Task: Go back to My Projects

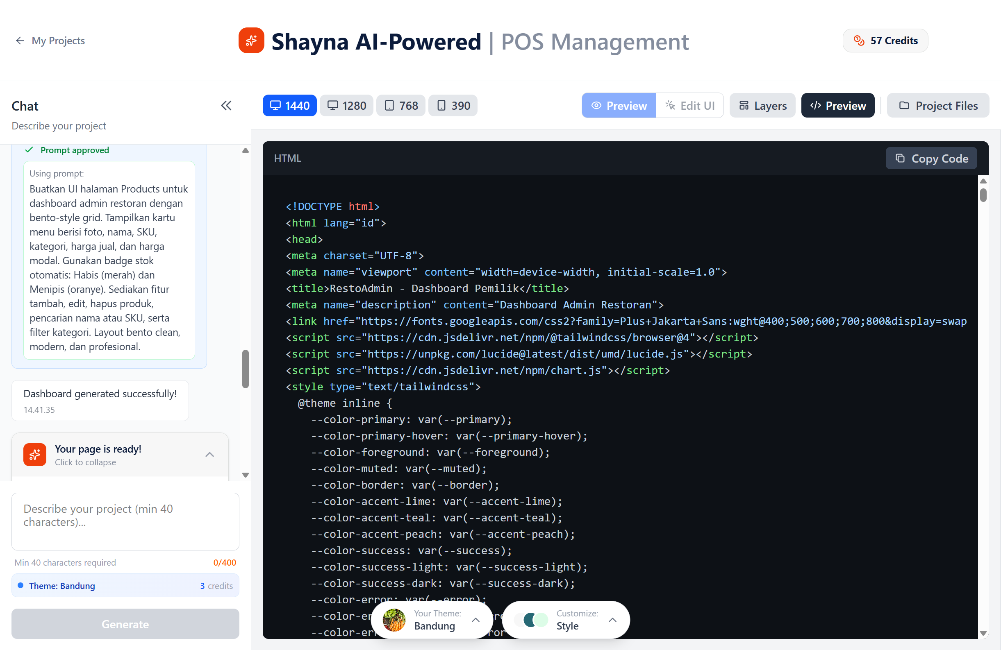Action: coord(50,40)
